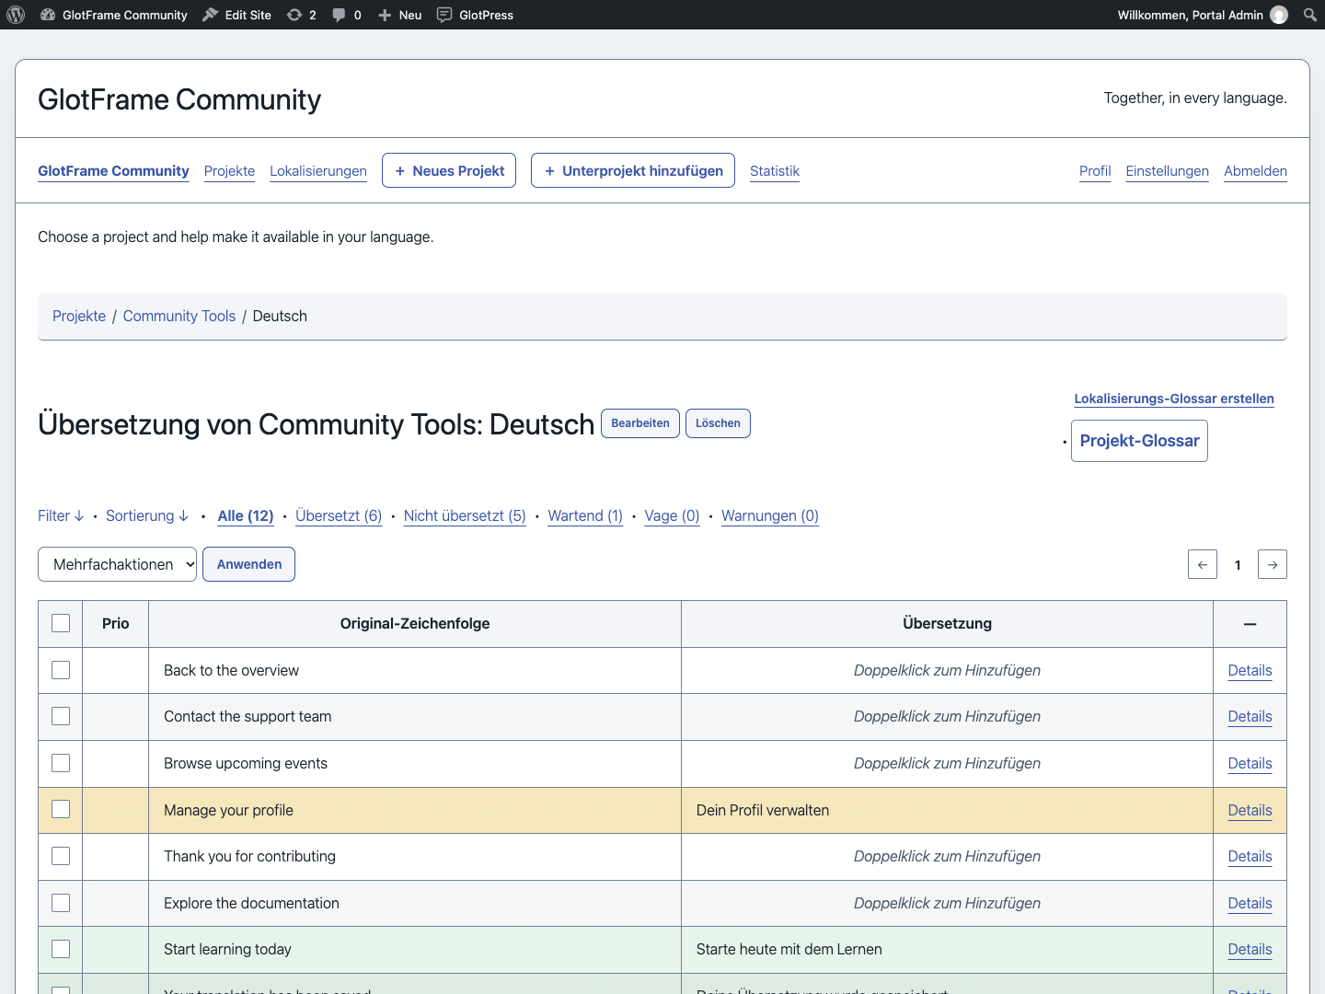Go to the previous page arrow
The image size is (1325, 994).
pyautogui.click(x=1203, y=564)
